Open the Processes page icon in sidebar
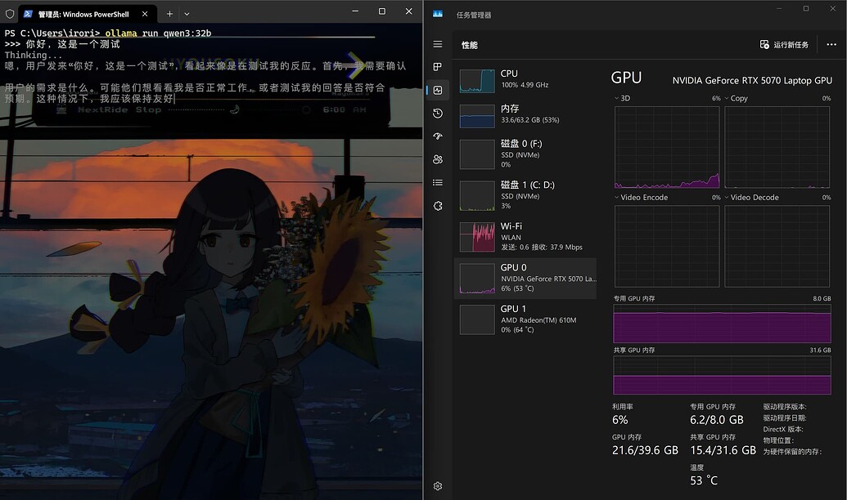This screenshot has width=847, height=500. pos(438,67)
